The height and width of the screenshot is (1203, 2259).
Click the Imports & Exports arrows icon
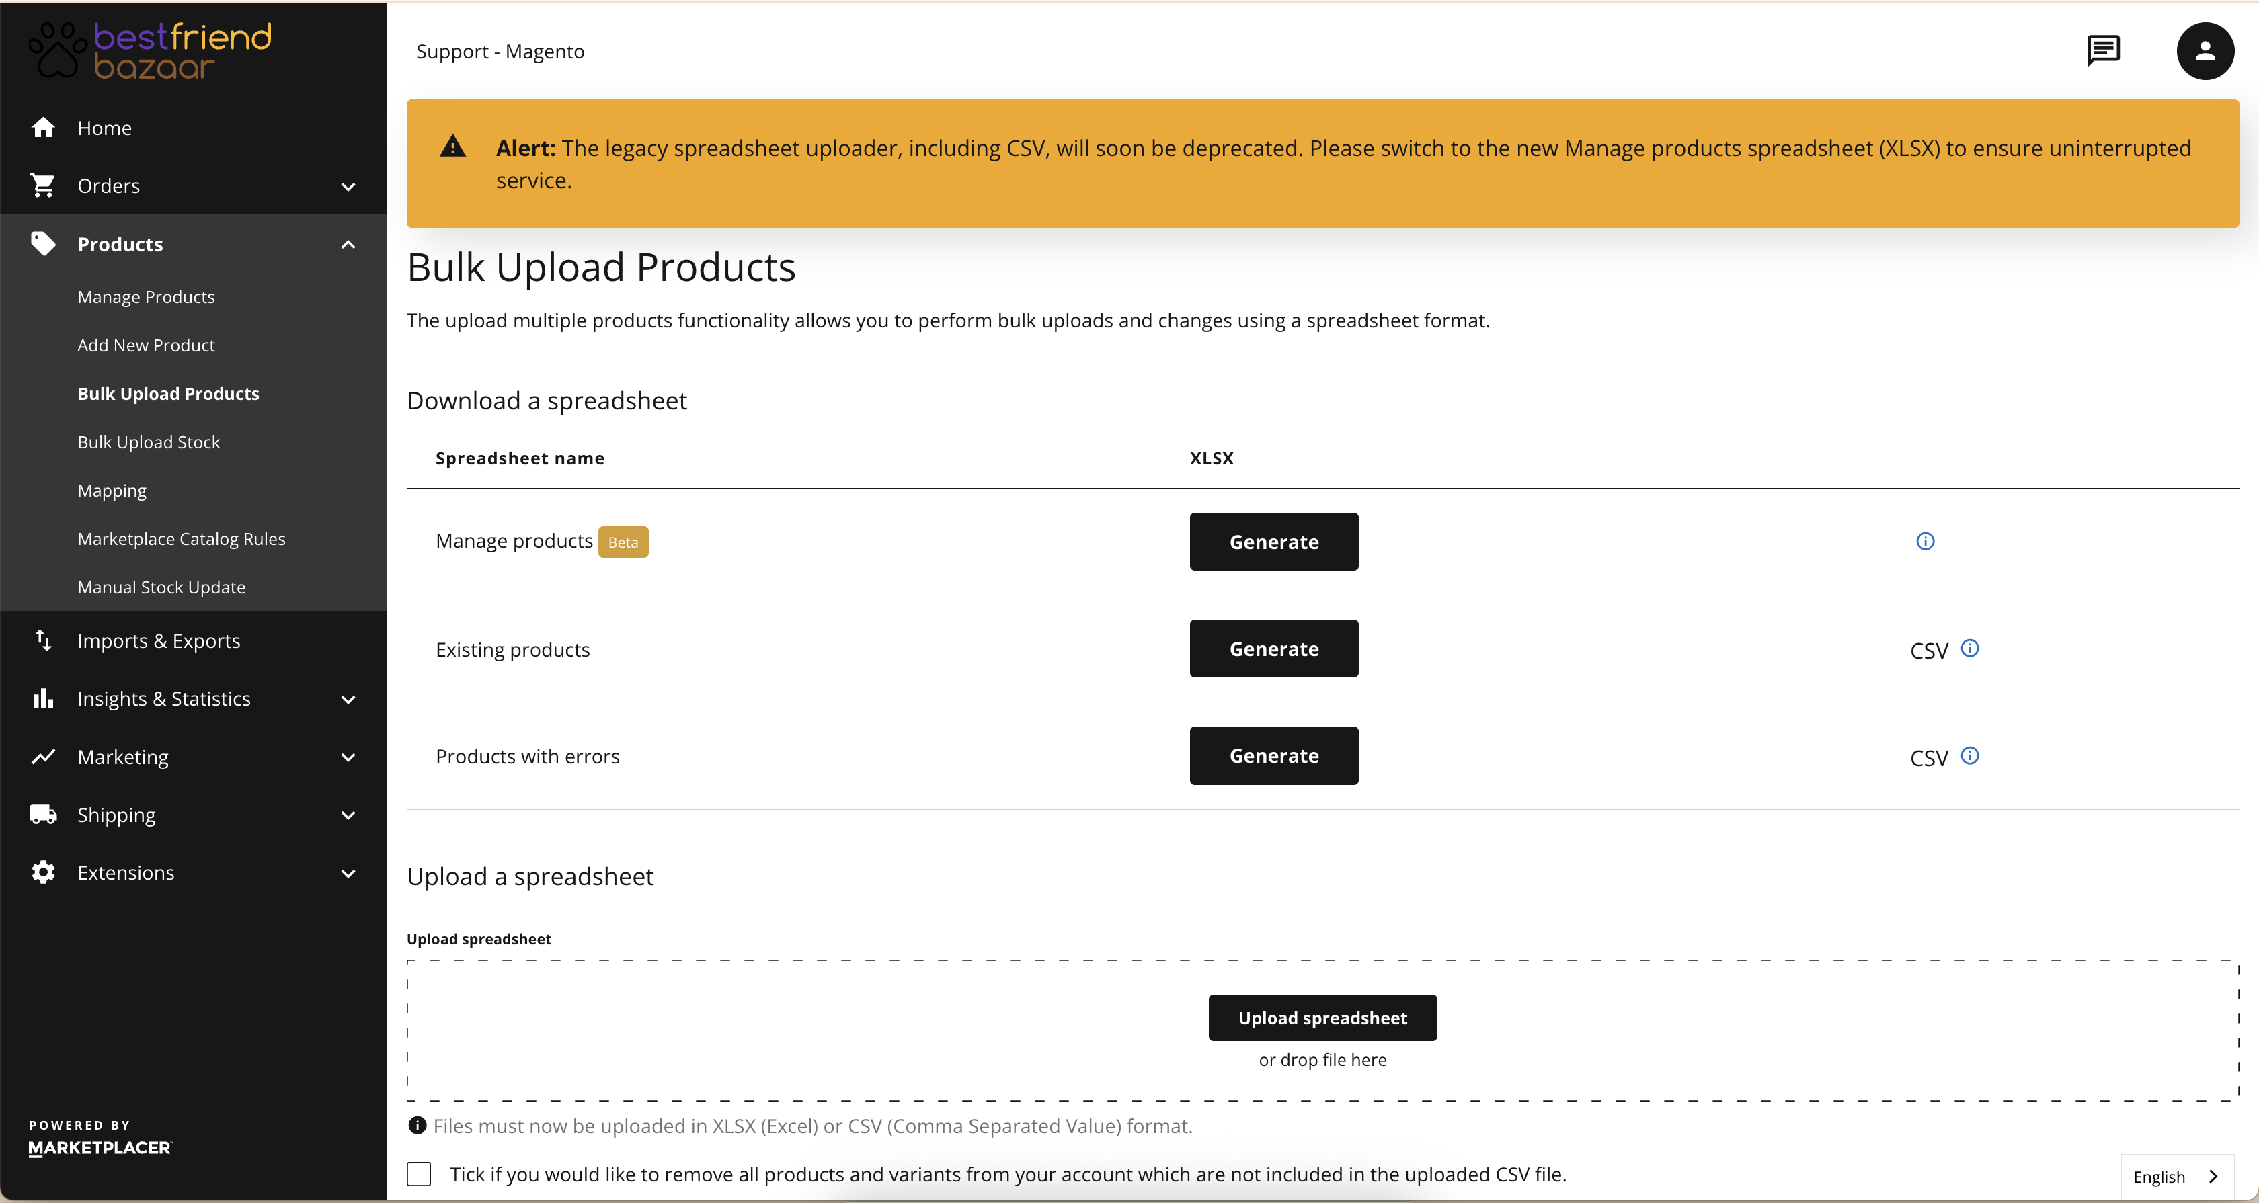click(43, 641)
